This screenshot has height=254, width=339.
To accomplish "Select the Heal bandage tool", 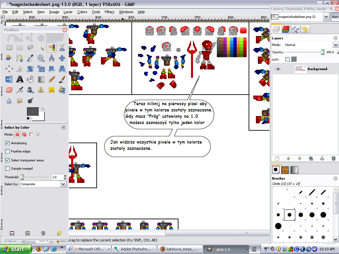I will [x=51, y=90].
